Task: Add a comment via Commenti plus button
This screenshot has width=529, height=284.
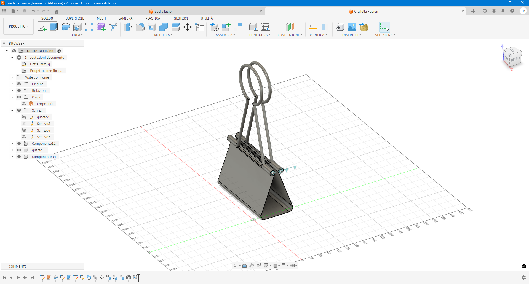Action: [79, 266]
